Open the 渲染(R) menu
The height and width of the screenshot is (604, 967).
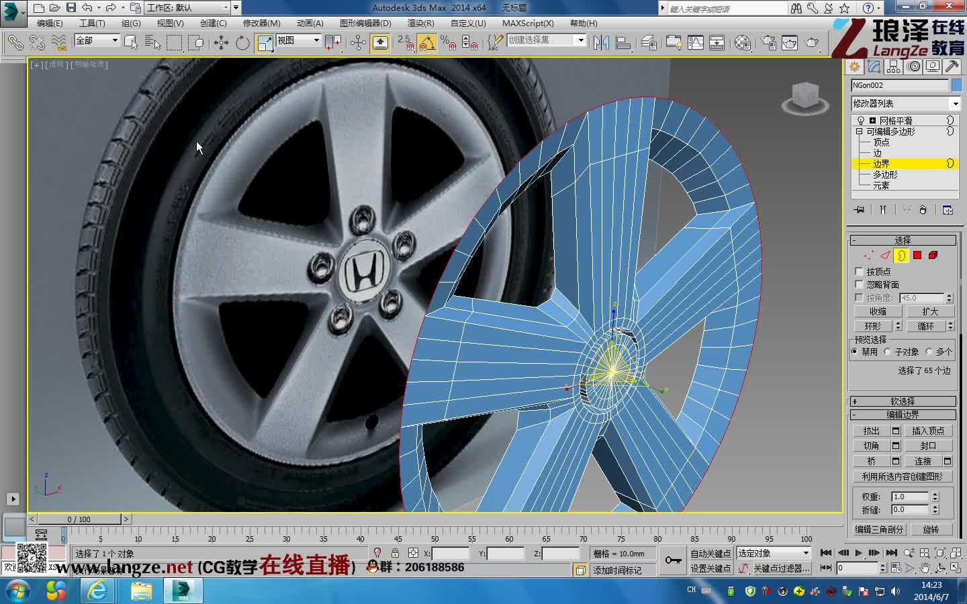422,23
